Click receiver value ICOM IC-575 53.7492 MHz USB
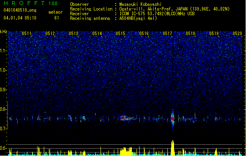246x156 pixels. (157, 14)
